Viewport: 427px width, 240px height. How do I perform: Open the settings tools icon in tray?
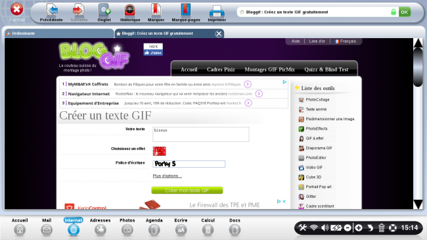click(x=303, y=228)
